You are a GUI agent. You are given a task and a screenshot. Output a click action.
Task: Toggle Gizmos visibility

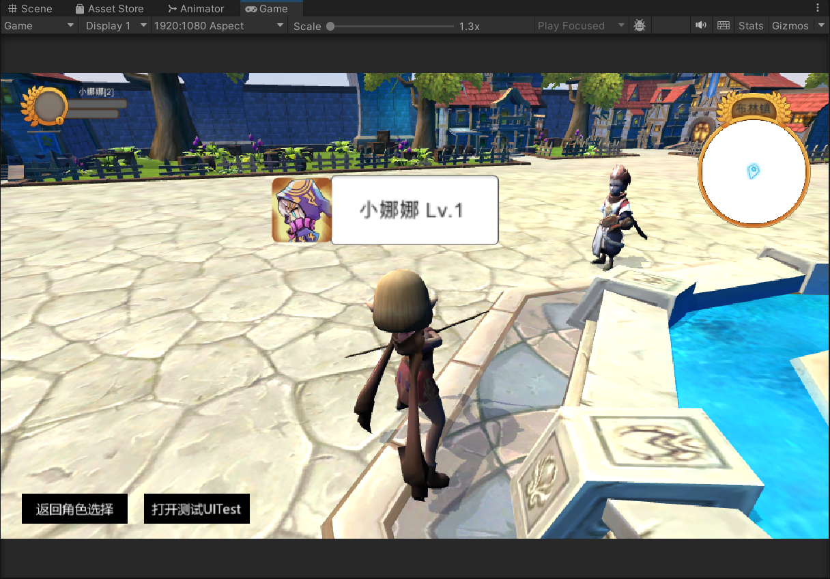pos(790,26)
